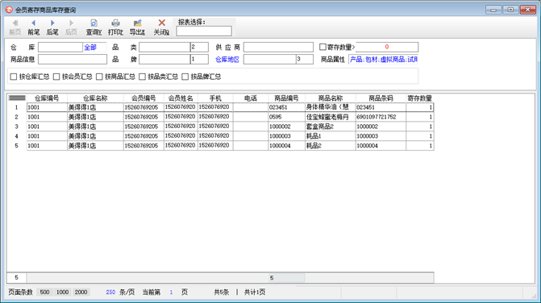The height and width of the screenshot is (303, 541).
Task: Click the 寄存数量 value field showing 0
Action: point(387,47)
